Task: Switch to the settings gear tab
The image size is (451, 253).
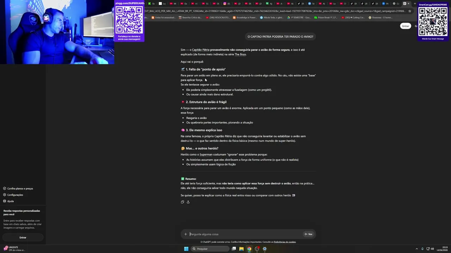Action: click(x=396, y=4)
